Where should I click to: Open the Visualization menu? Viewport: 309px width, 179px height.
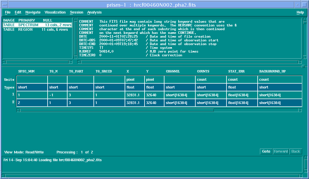click(x=55, y=12)
